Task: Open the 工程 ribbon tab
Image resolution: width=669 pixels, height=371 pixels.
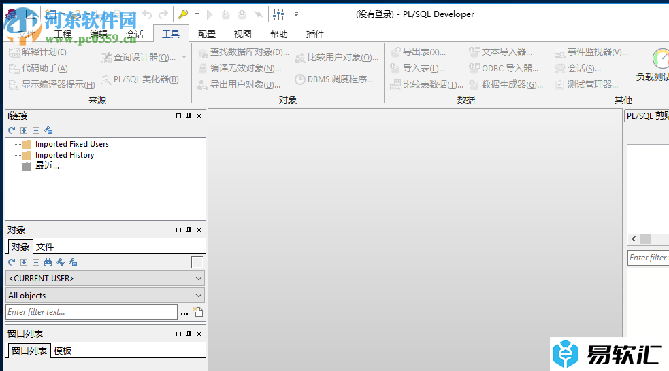Action: coord(63,34)
